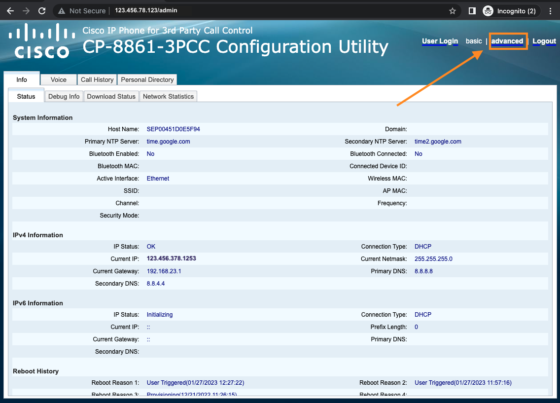Open the Debug Info sub-tab

(x=64, y=97)
